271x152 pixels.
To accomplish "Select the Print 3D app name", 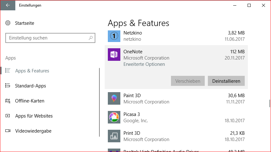I will 132,133.
